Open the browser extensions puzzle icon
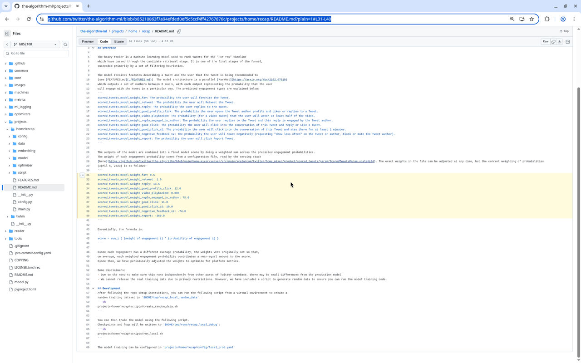Image resolution: width=581 pixels, height=363 pixels. (547, 19)
